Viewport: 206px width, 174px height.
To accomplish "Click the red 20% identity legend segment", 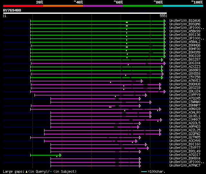I will (23, 6).
